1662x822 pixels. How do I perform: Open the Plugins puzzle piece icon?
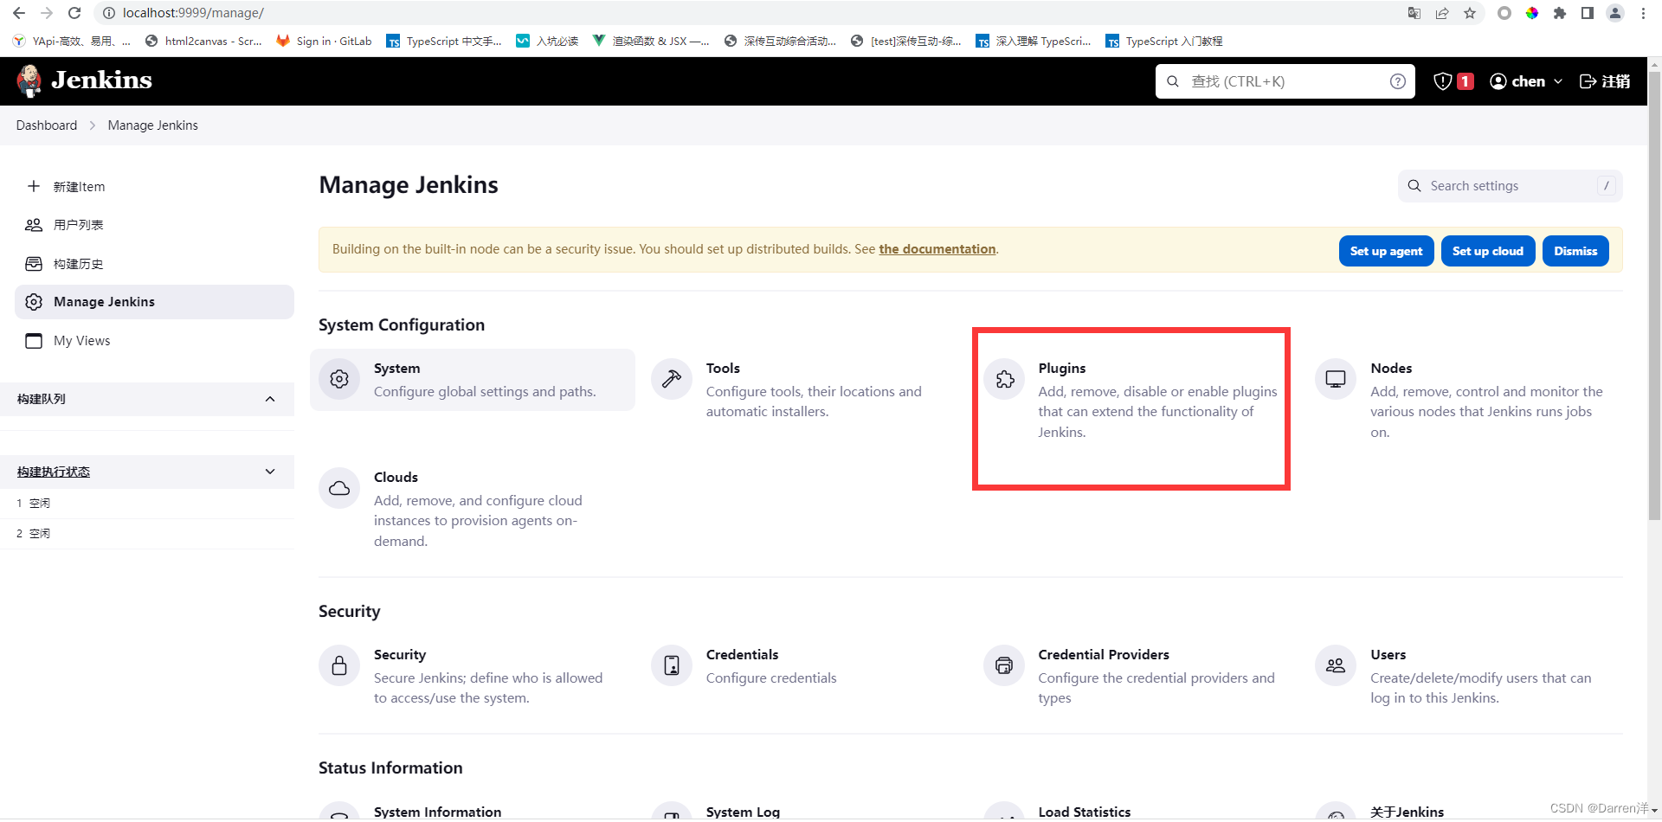(x=1004, y=379)
